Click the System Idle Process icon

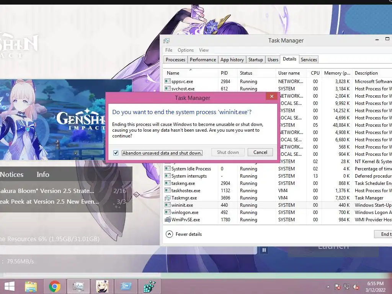[168, 168]
